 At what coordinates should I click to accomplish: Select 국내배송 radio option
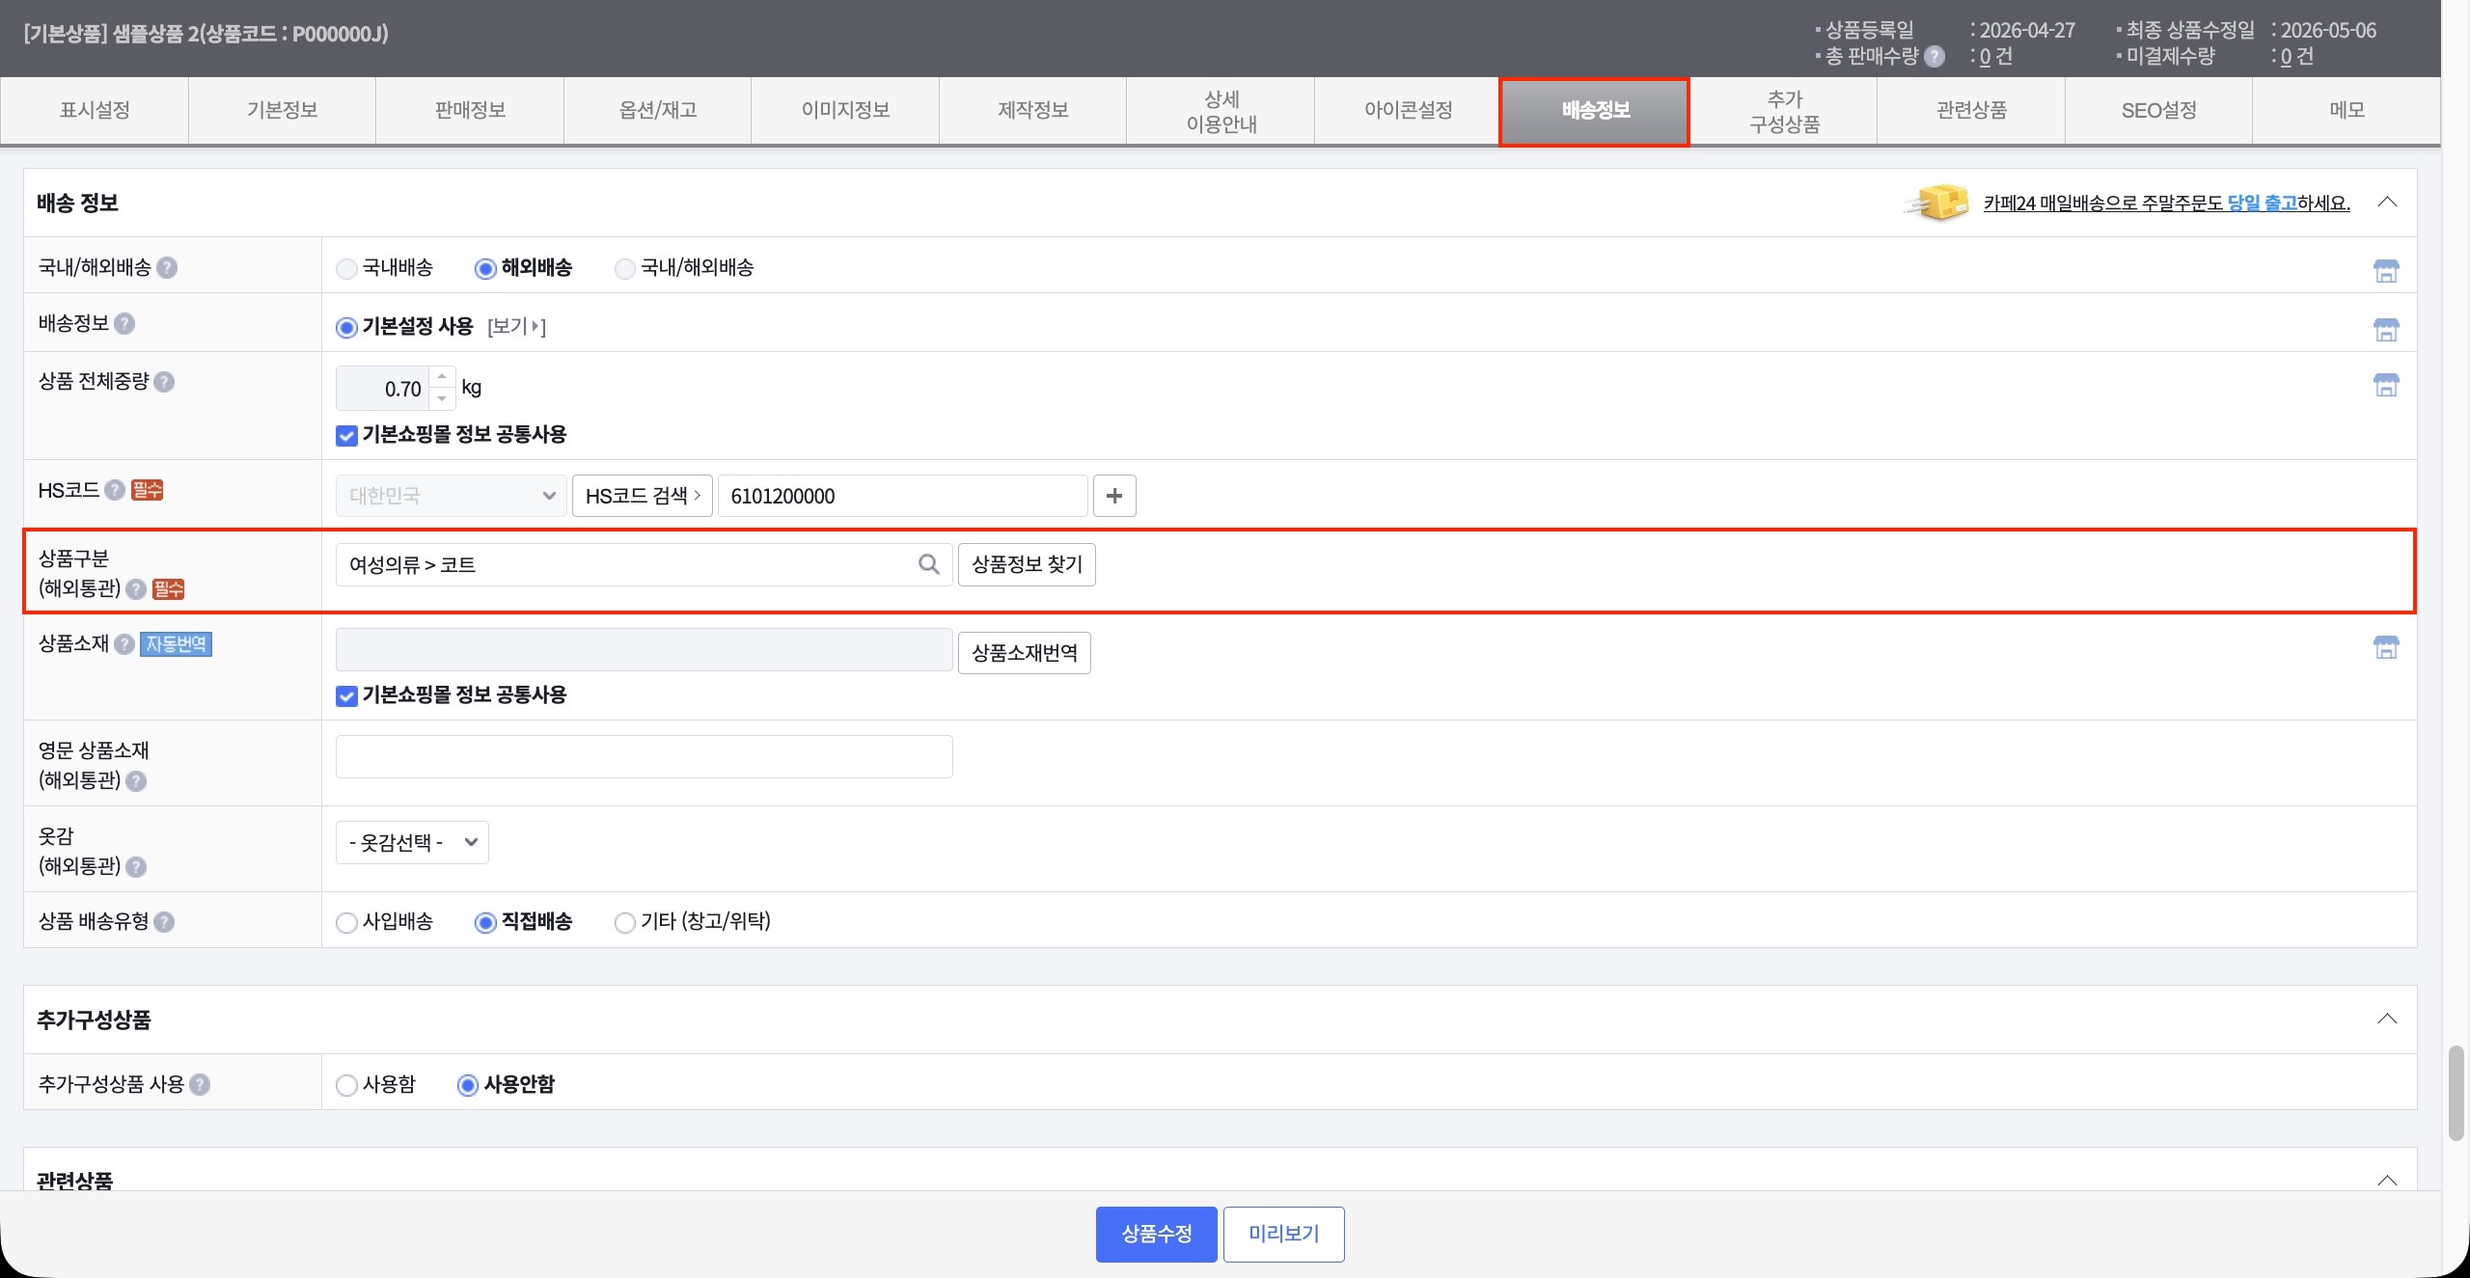[346, 269]
